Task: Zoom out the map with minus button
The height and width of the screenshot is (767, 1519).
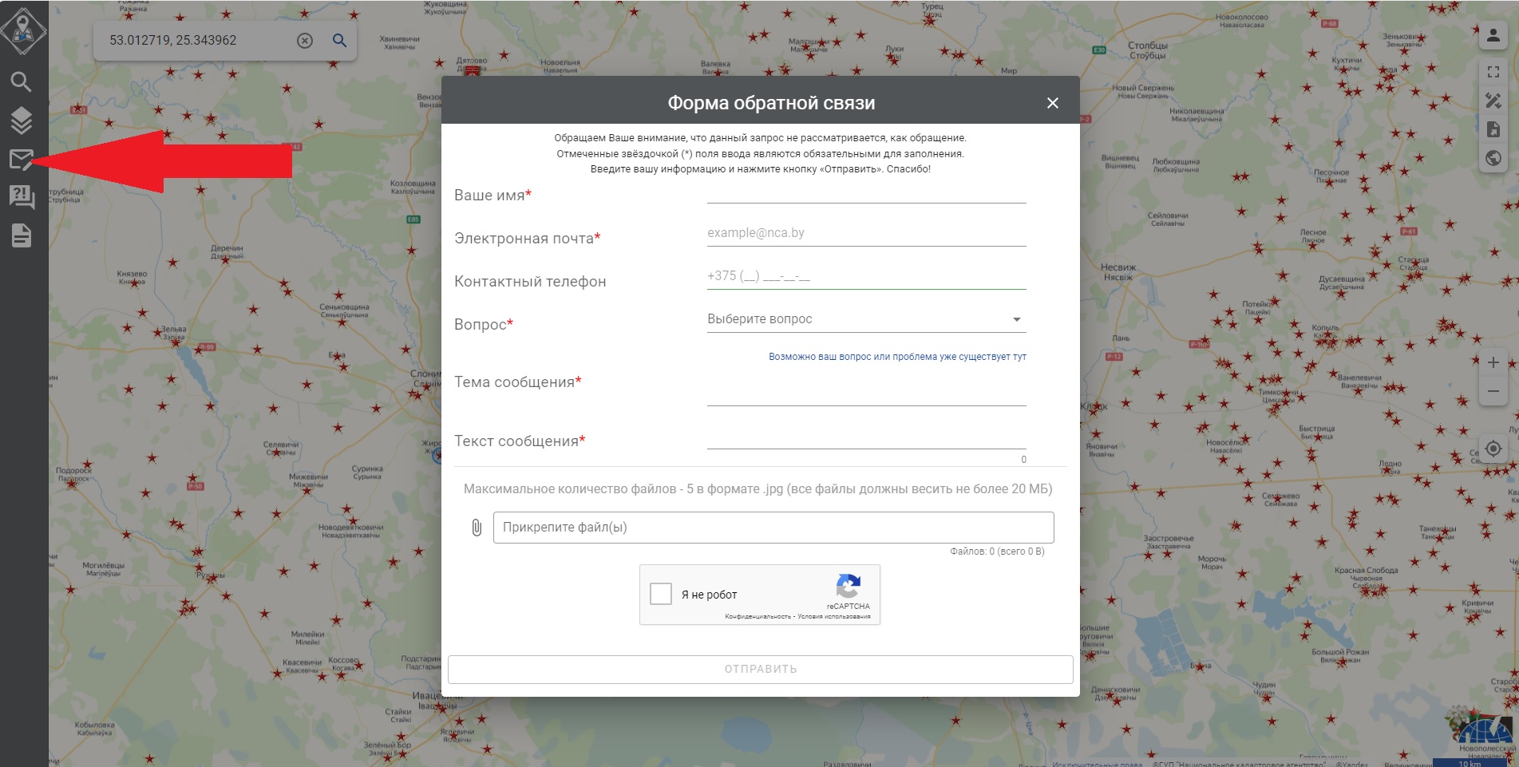Action: (1493, 391)
